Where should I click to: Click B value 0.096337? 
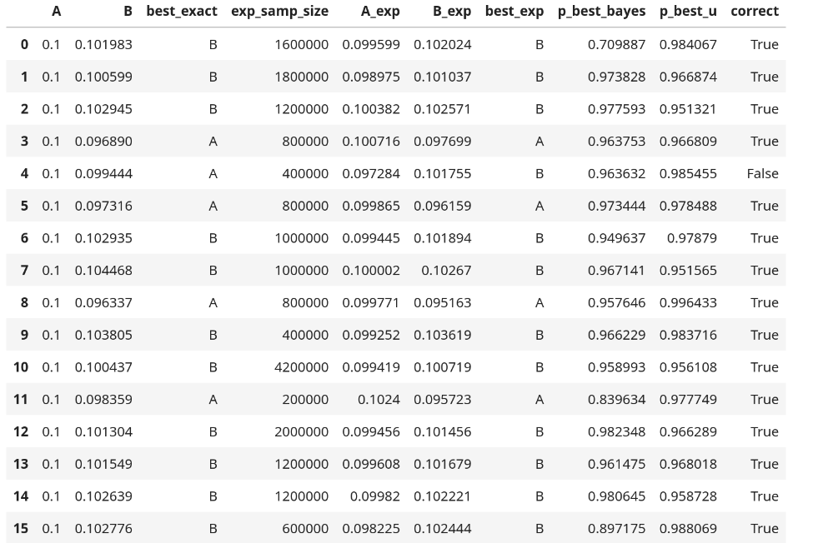pyautogui.click(x=103, y=303)
